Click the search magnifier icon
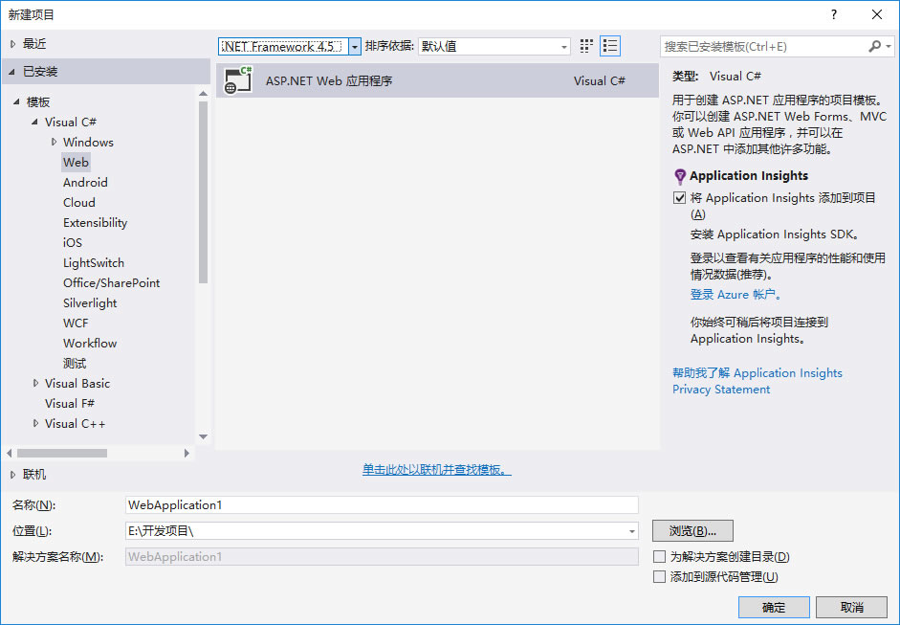This screenshot has height=625, width=900. click(874, 47)
